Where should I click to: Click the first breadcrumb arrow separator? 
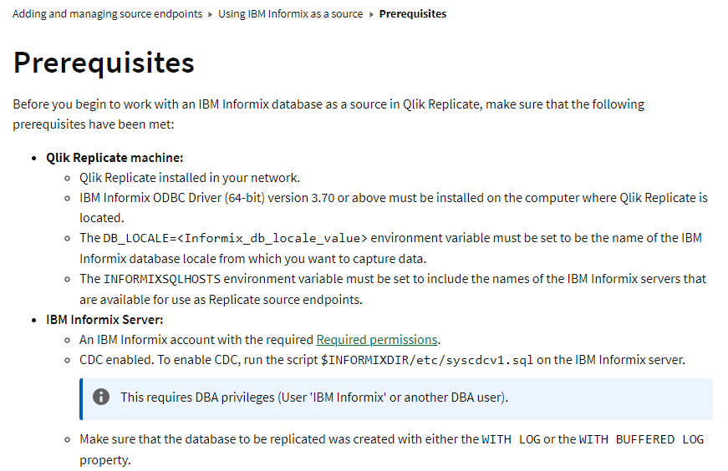click(x=211, y=14)
